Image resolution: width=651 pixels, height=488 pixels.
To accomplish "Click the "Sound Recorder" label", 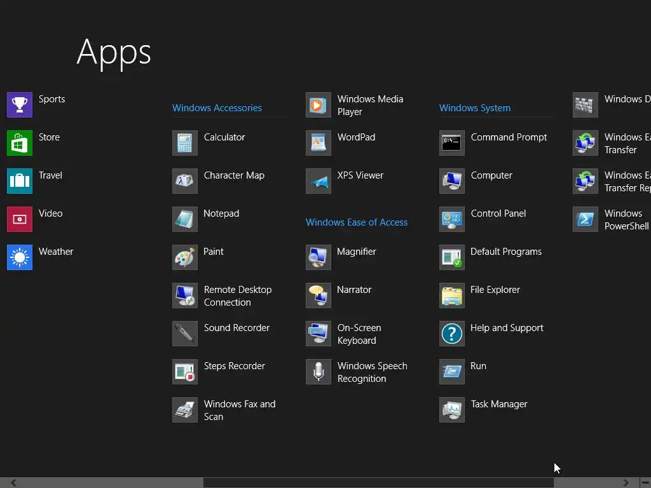I will pos(236,328).
